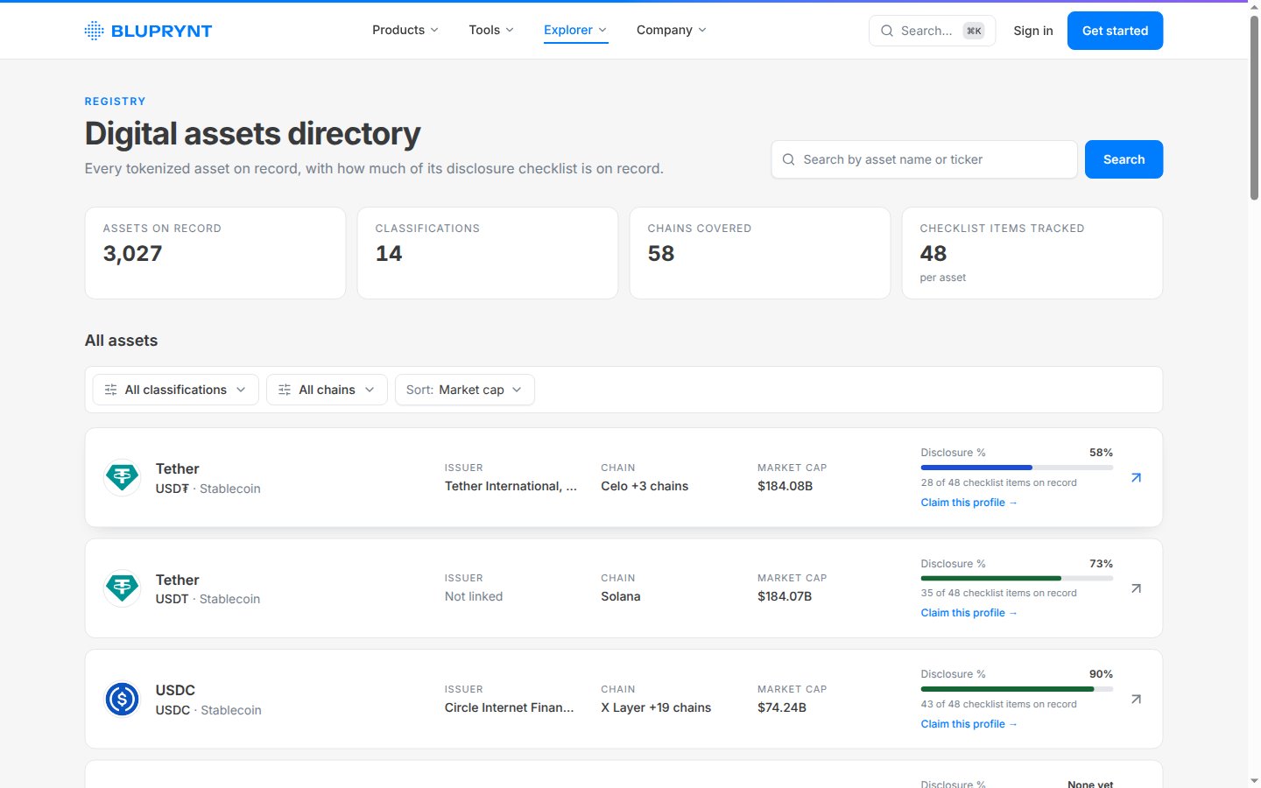Screen dimensions: 1261x788
Task: Click the 90% disclosure progress bar
Action: pyautogui.click(x=1017, y=689)
